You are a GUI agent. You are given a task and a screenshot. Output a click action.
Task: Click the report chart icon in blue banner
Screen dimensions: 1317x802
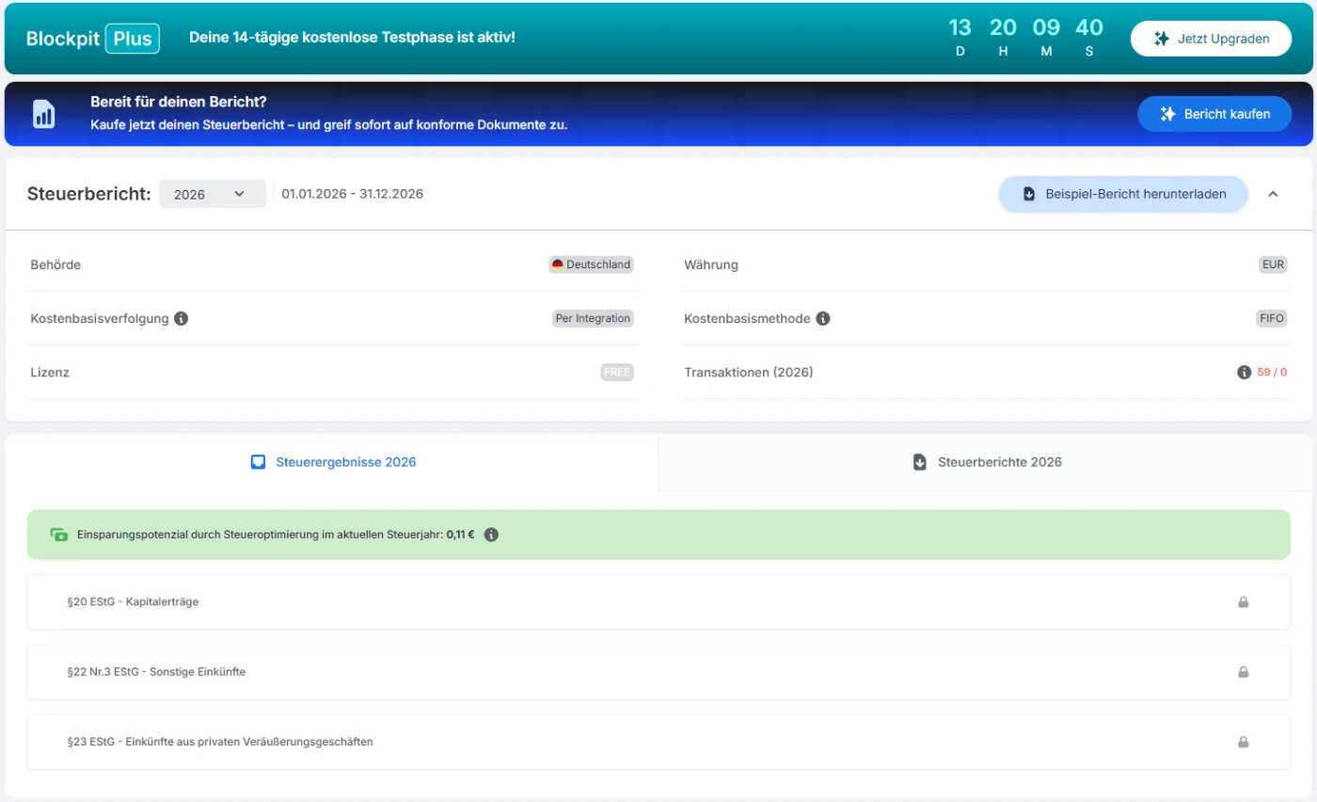[x=44, y=114]
